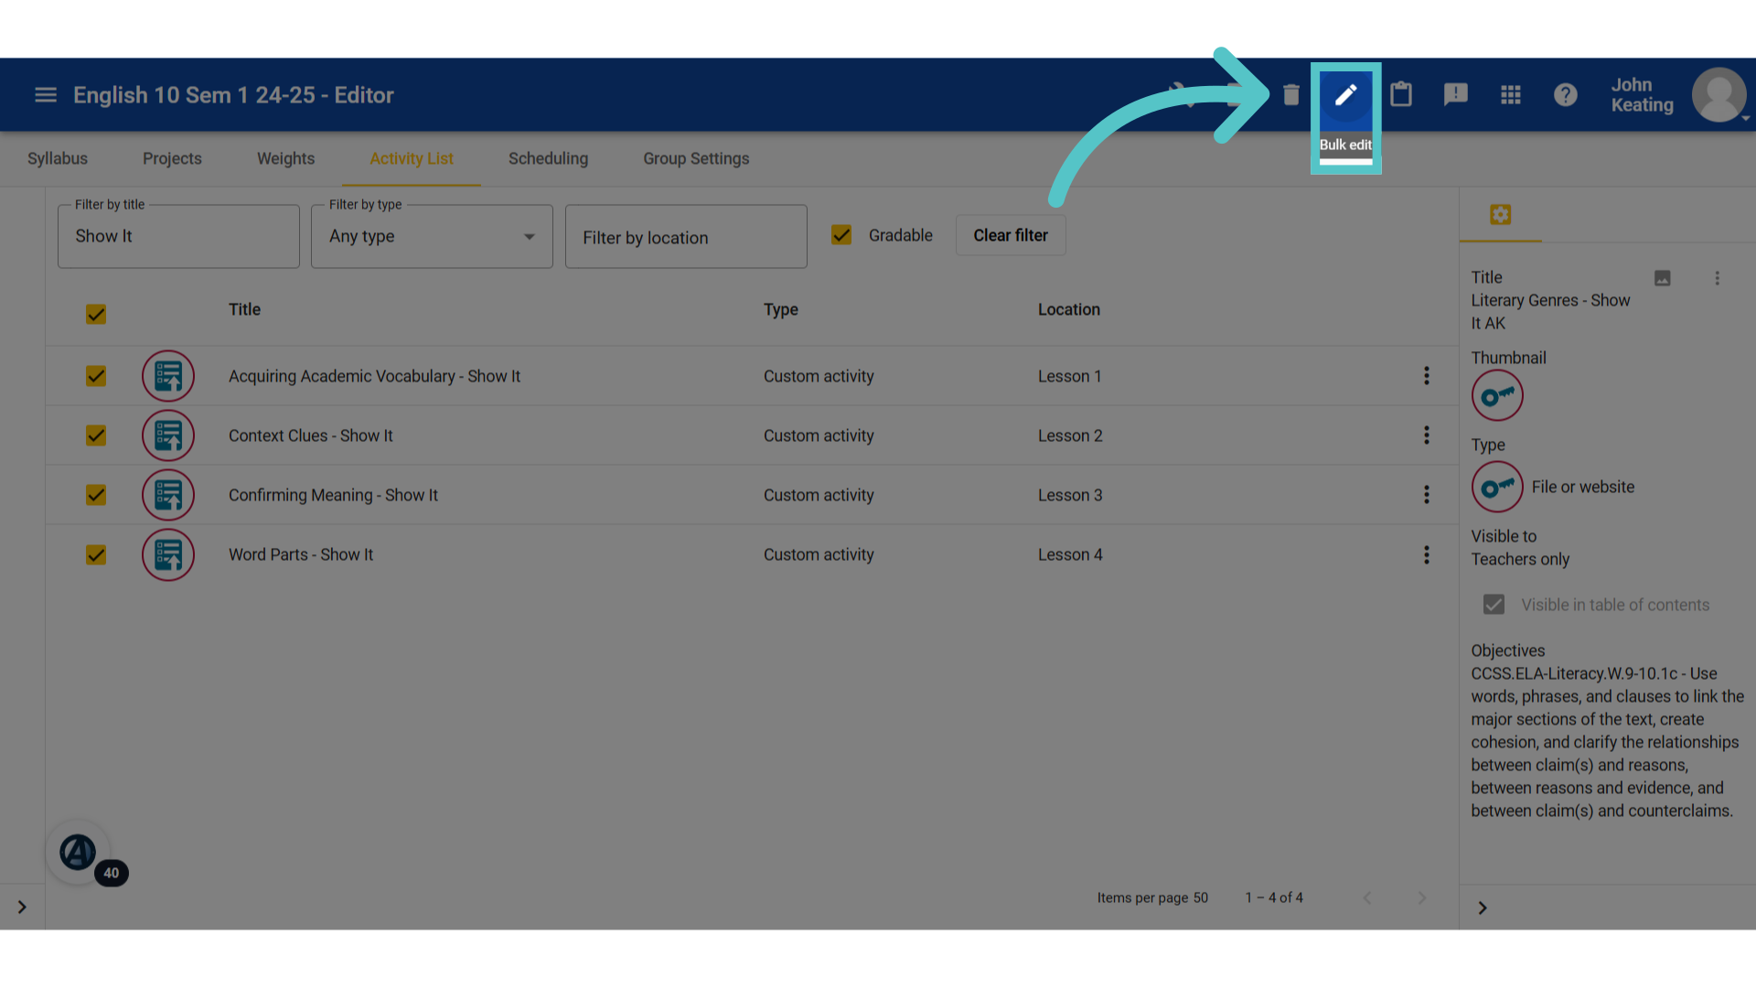Click the Clear filter button
This screenshot has height=988, width=1756.
(x=1011, y=235)
